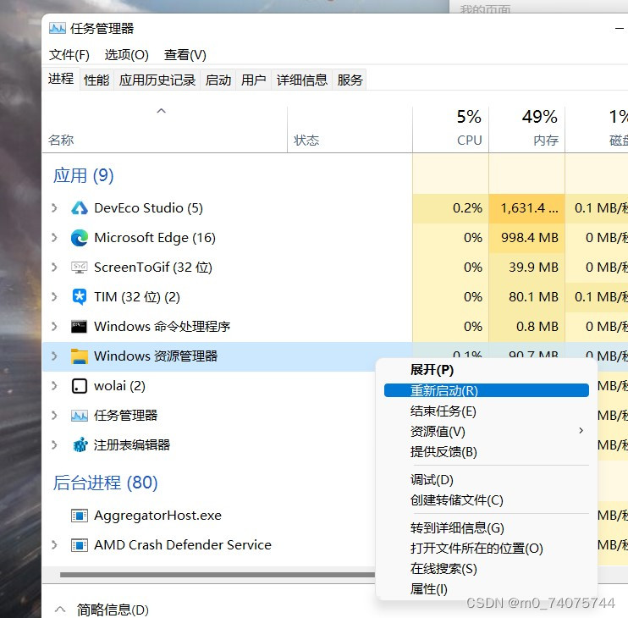Click the Task Manager title bar icon
The width and height of the screenshot is (628, 618).
pos(58,29)
